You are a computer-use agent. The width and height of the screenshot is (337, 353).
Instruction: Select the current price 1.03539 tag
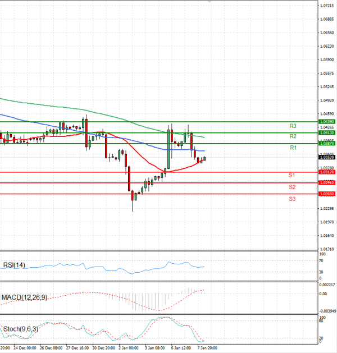point(327,157)
